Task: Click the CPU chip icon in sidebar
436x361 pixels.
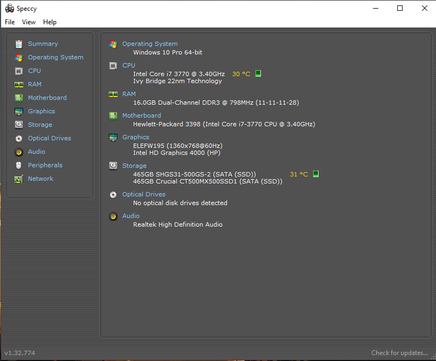Action: point(19,71)
